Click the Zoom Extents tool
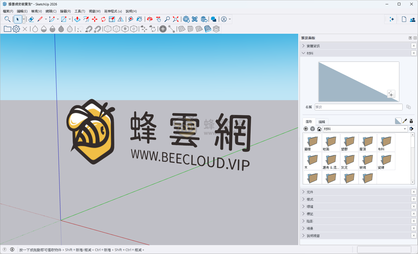Screen dimensions: 418x254 tap(176, 19)
